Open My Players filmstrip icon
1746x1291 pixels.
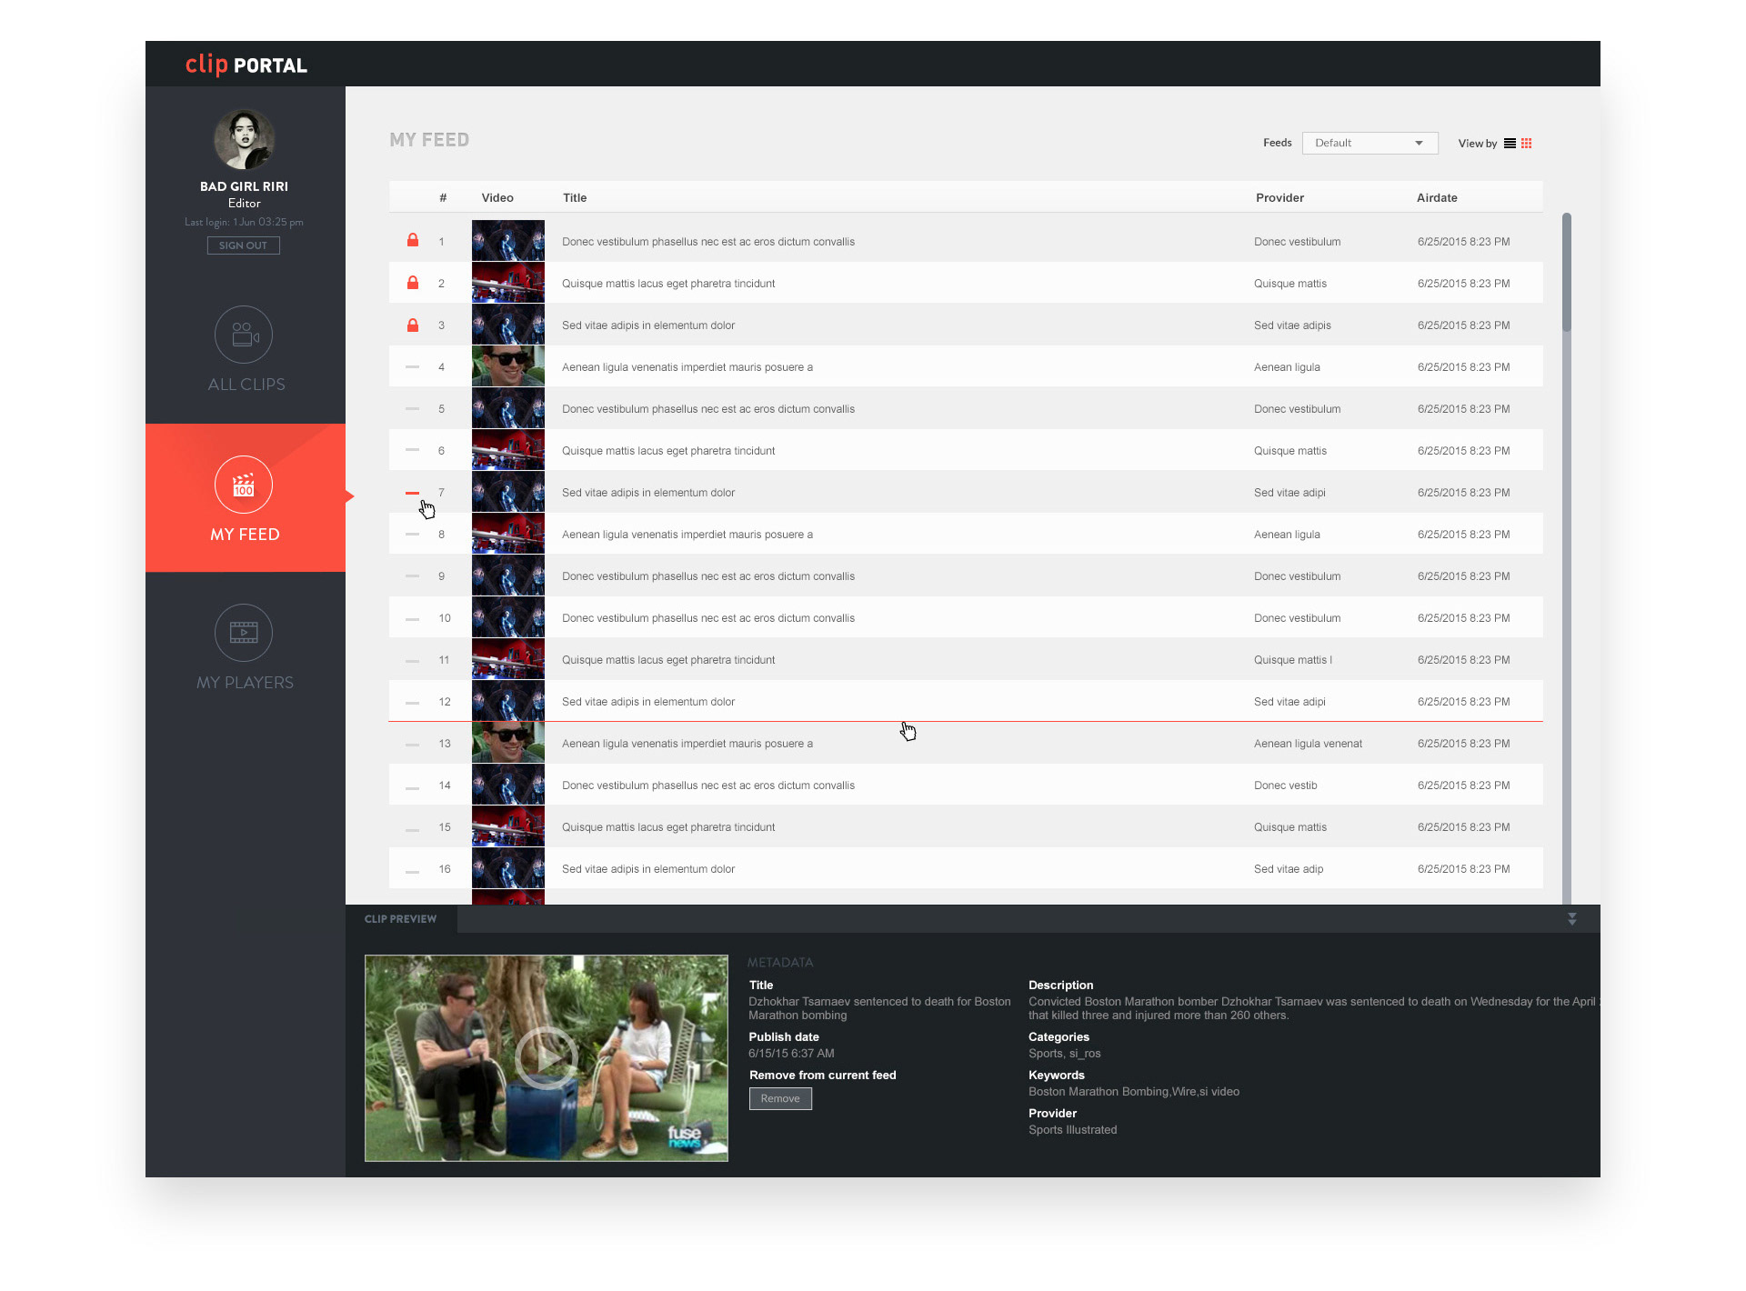[244, 633]
